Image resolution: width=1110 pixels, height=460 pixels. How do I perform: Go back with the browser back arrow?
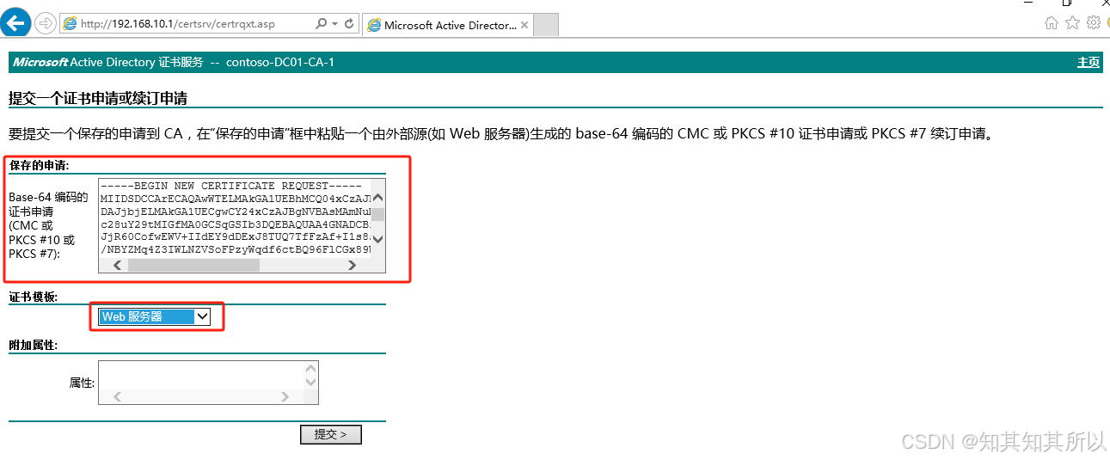(17, 23)
